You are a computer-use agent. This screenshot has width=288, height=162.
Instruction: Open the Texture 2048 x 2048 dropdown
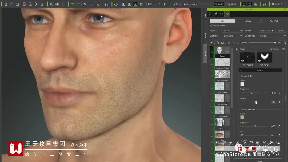tap(266, 31)
